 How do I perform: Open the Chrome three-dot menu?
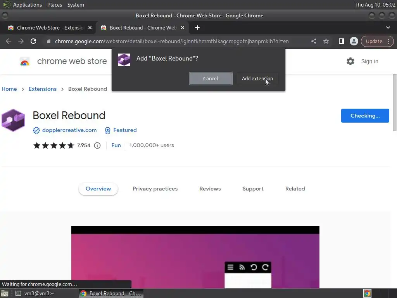tap(388, 41)
